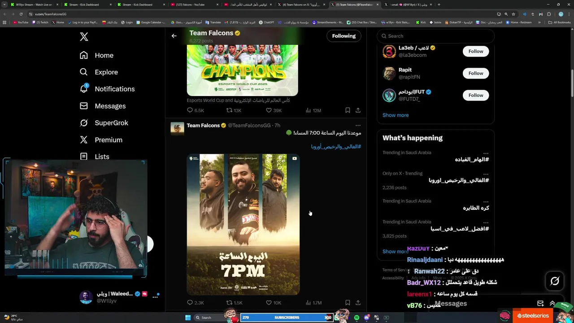Image resolution: width=574 pixels, height=323 pixels.
Task: Open Discord from the taskbar
Action: coord(367,318)
